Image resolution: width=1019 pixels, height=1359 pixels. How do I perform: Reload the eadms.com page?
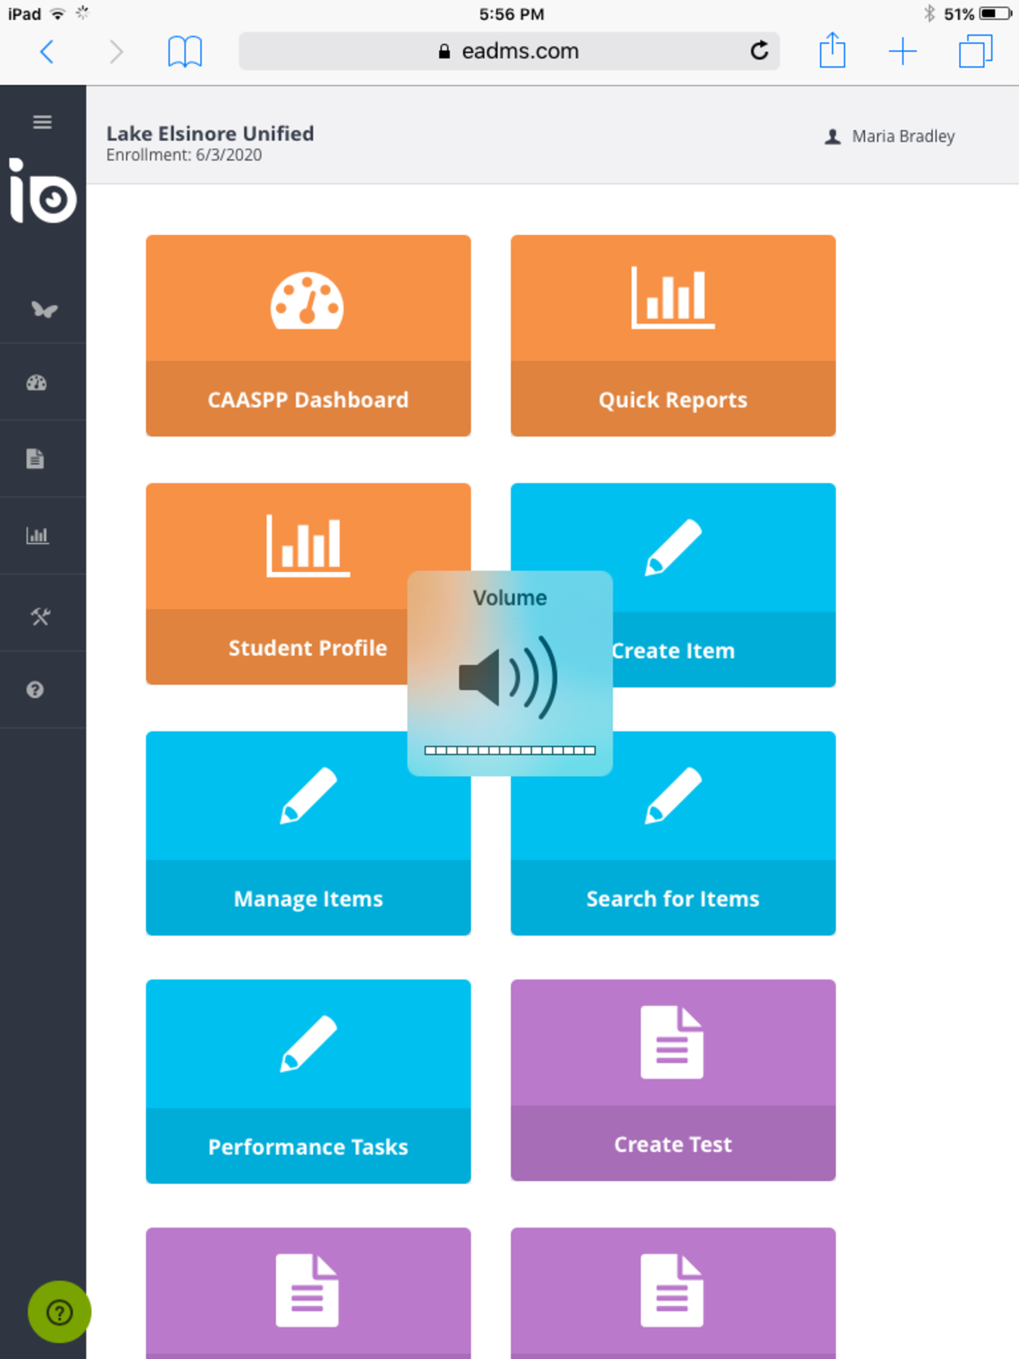(x=759, y=51)
